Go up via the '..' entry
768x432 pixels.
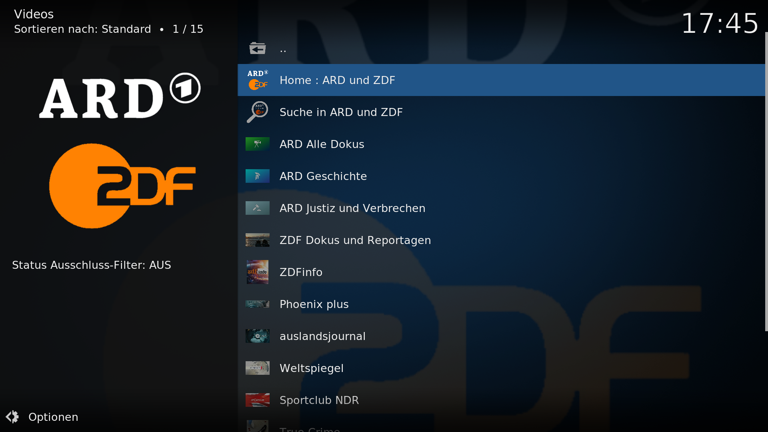(x=501, y=48)
